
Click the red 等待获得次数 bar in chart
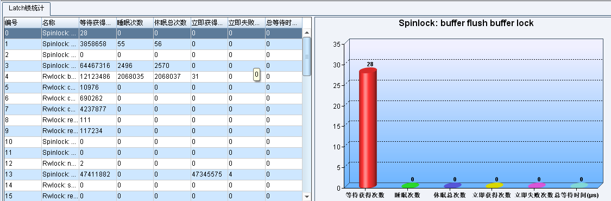click(368, 128)
